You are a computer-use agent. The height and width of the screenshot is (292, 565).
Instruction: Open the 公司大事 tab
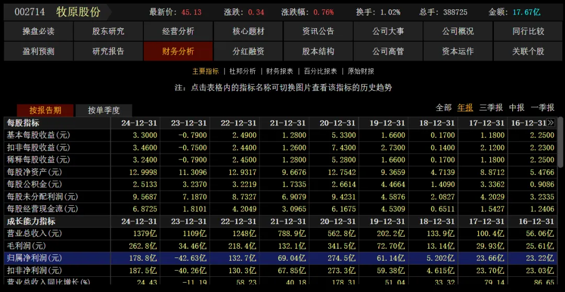pyautogui.click(x=388, y=31)
